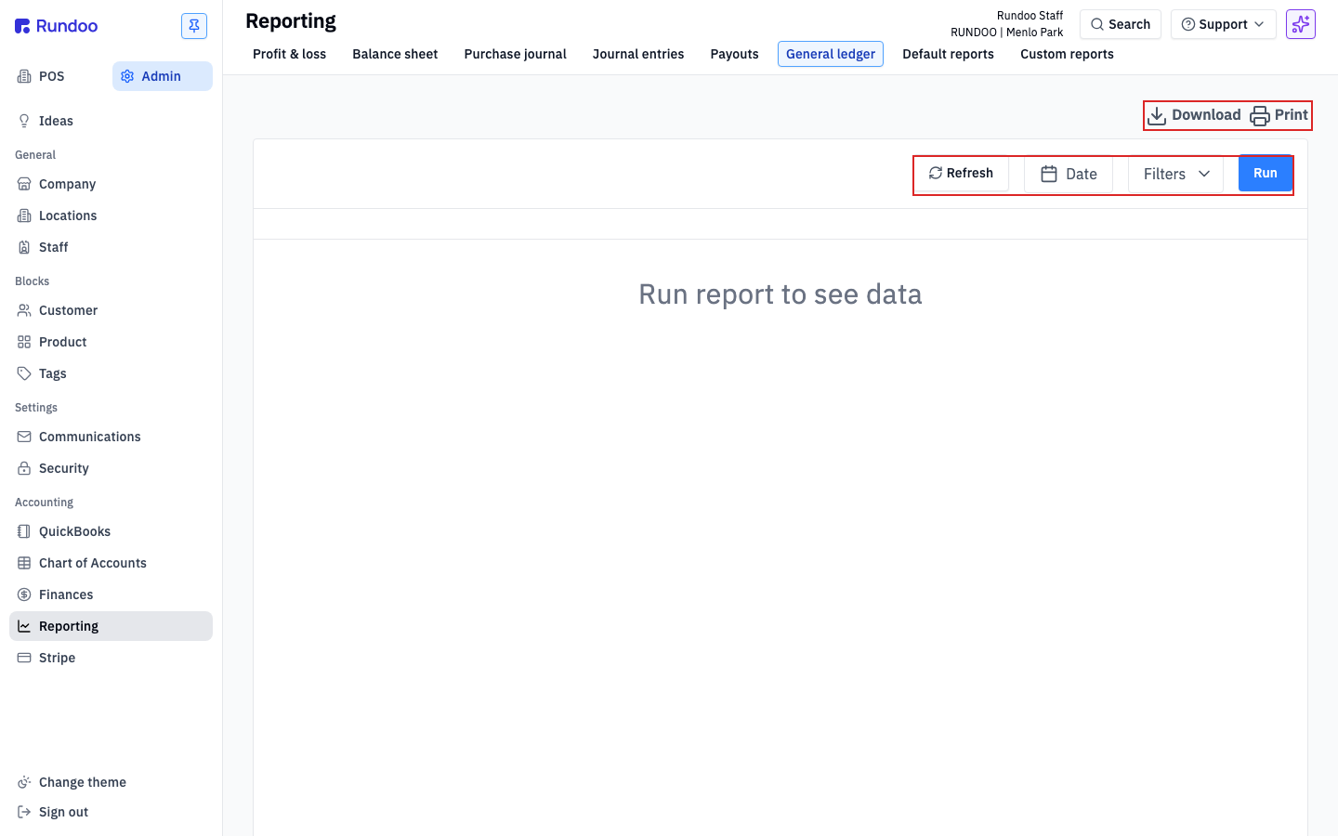
Task: Click the POS register icon
Action: pyautogui.click(x=24, y=76)
